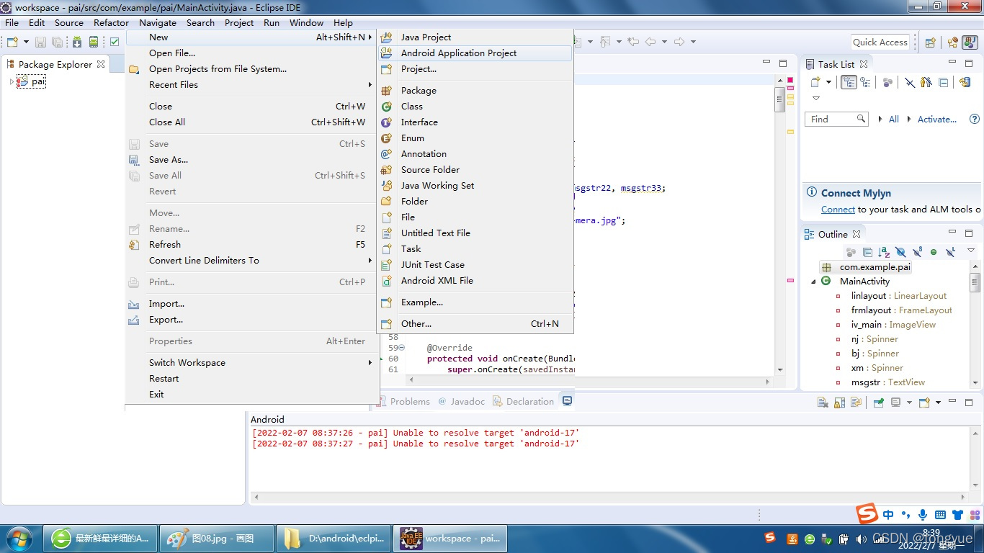Click the Android SDK Manager toolbar icon

(x=77, y=42)
